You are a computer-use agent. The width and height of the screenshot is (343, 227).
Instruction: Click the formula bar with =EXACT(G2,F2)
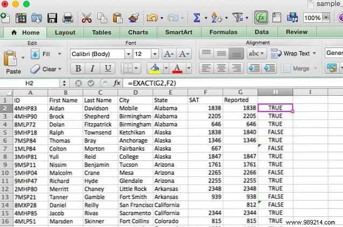(233, 83)
